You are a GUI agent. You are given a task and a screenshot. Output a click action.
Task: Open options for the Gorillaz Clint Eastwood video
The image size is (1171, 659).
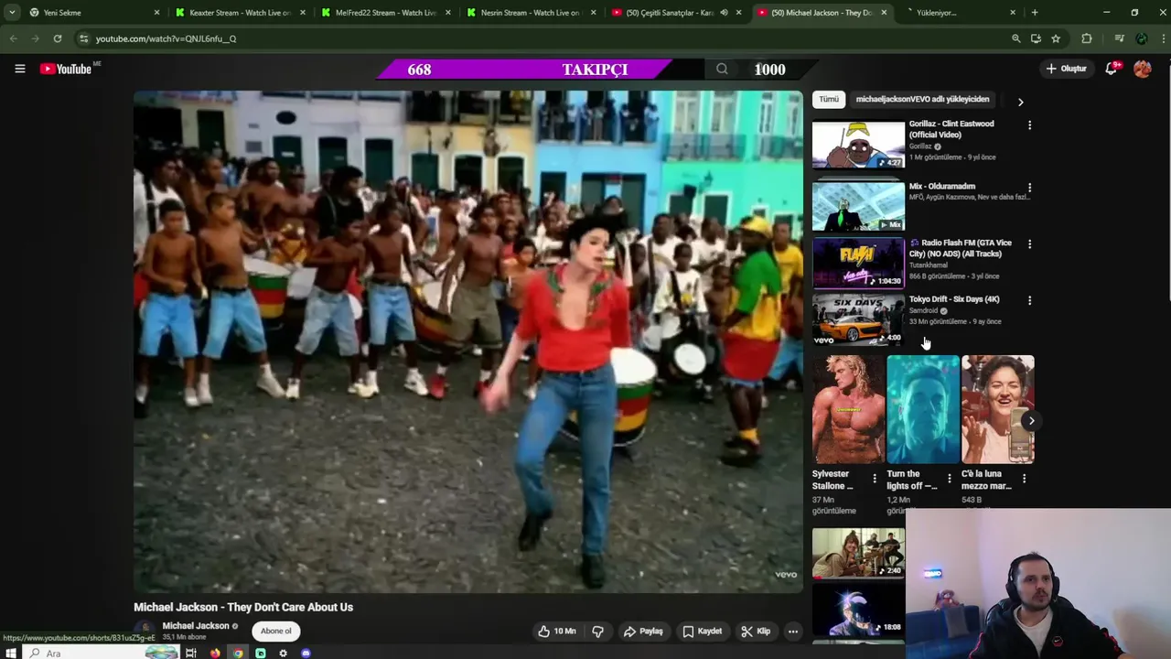1029,125
